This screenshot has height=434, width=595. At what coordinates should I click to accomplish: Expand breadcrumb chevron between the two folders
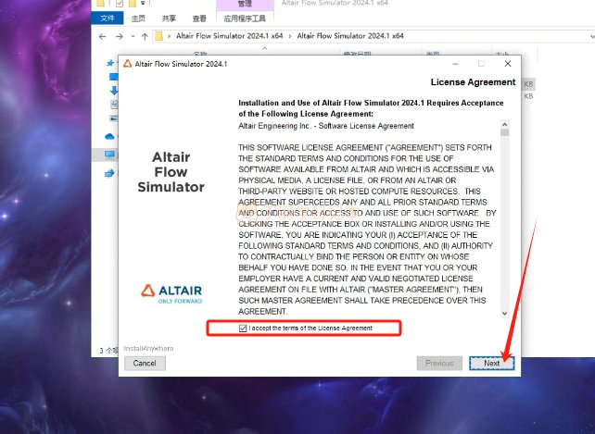click(x=290, y=36)
